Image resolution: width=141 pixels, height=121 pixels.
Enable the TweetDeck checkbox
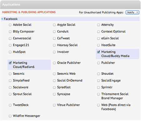pos(10,105)
